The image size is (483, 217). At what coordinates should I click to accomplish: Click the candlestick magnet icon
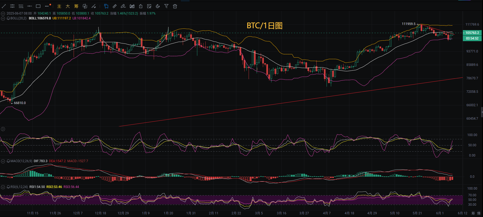click(x=132, y=6)
